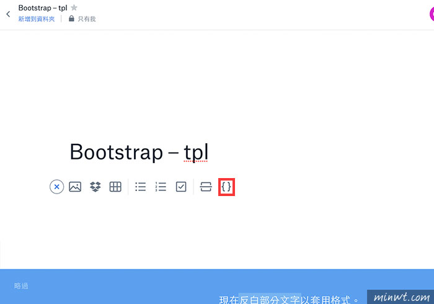The height and width of the screenshot is (304, 434).
Task: Click the 新增到資料夾 link
Action: [x=37, y=19]
